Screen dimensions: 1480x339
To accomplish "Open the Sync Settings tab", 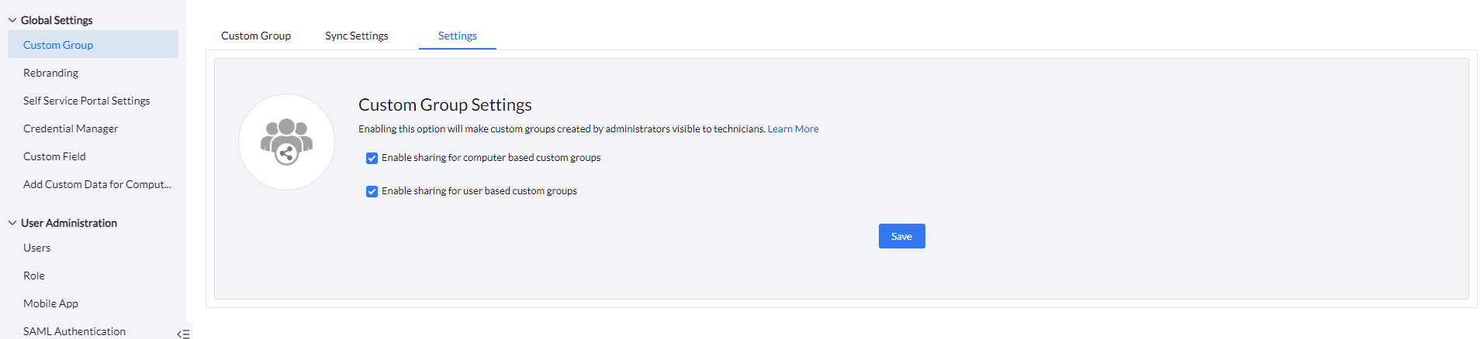I will tap(357, 36).
